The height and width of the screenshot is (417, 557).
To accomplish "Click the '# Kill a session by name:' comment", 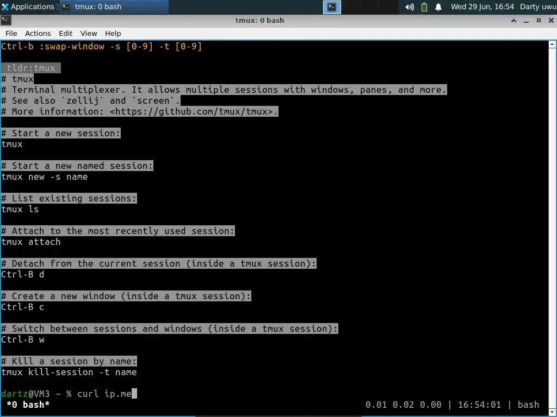I will 69,361.
